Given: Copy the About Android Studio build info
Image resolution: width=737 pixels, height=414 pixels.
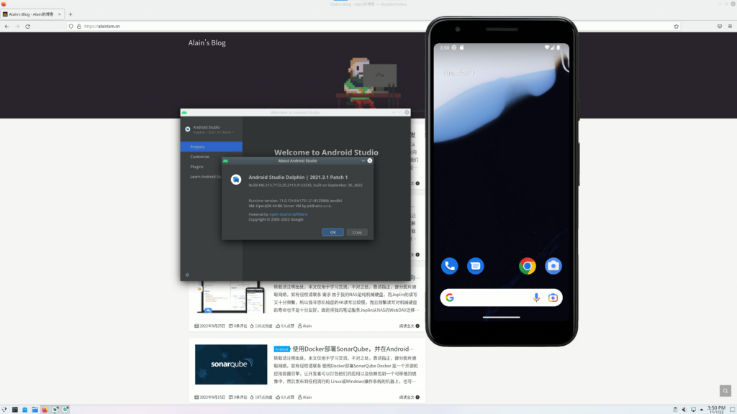Looking at the screenshot, I should pyautogui.click(x=357, y=232).
